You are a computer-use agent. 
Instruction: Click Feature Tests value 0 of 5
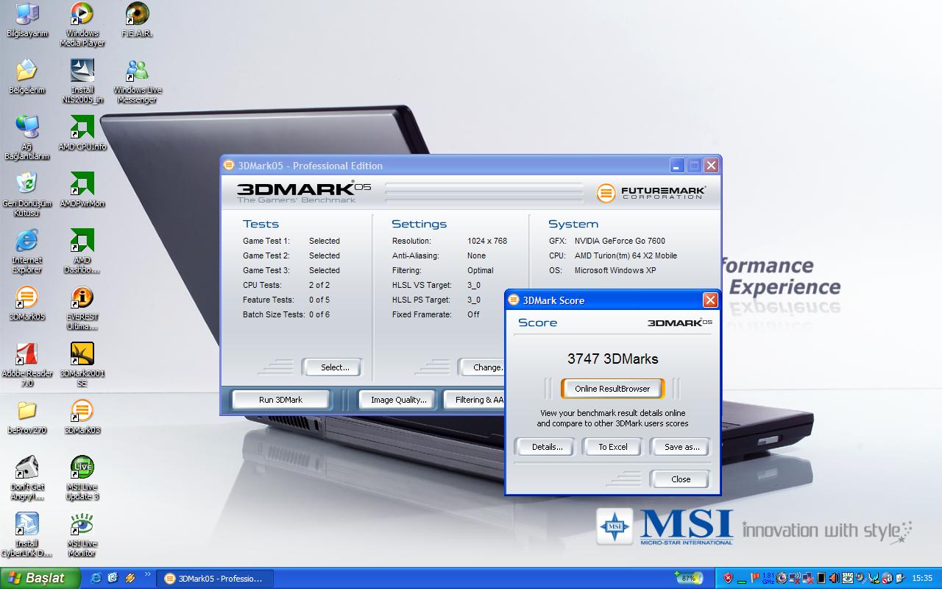point(319,300)
